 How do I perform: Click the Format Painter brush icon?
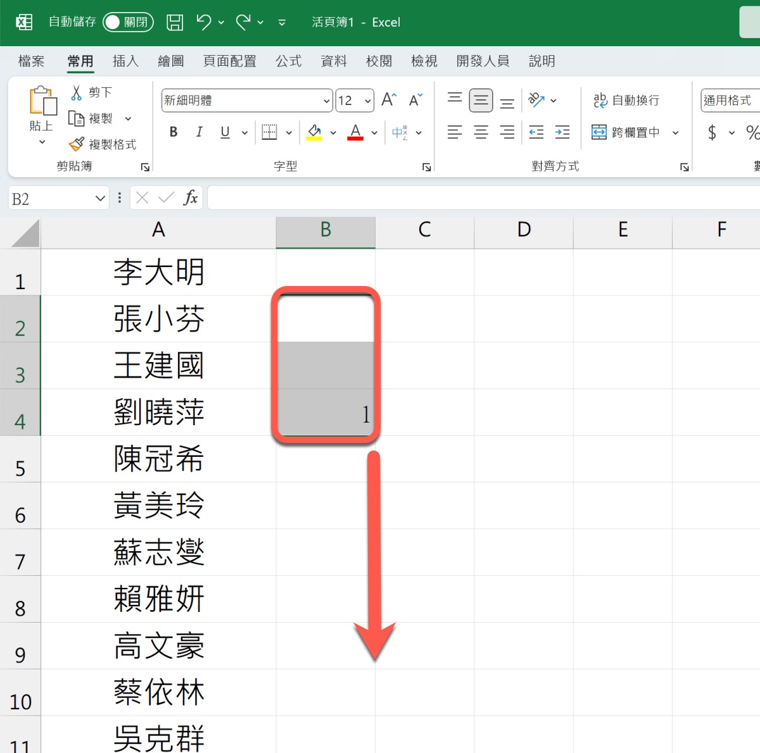click(77, 144)
